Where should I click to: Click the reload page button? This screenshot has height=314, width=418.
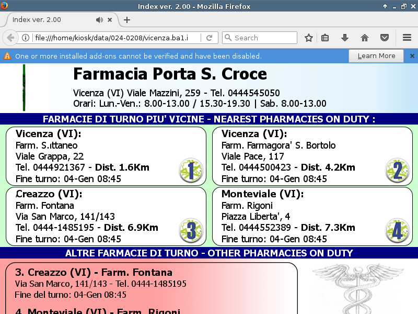(x=209, y=38)
